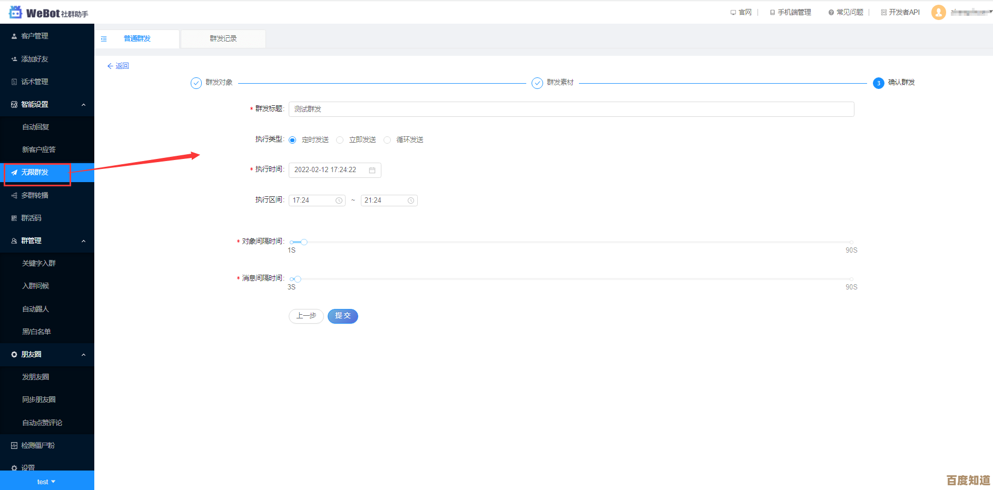Click the 群发标题 text input field

click(x=571, y=109)
